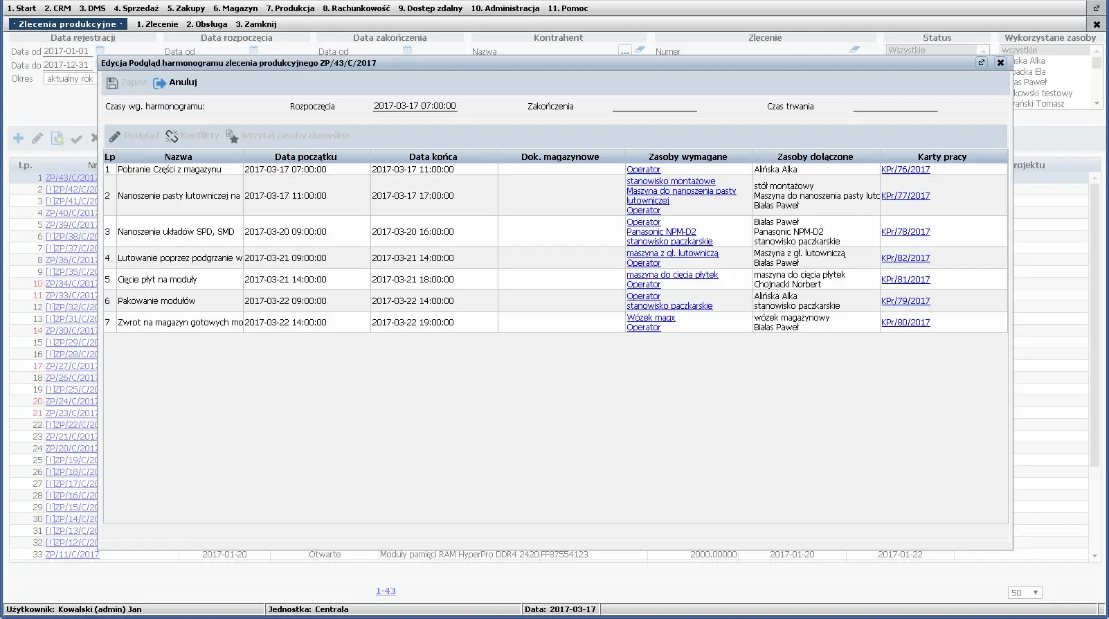1109x619 pixels.
Task: Open the Okres aktualny rok dropdown
Action: 69,79
